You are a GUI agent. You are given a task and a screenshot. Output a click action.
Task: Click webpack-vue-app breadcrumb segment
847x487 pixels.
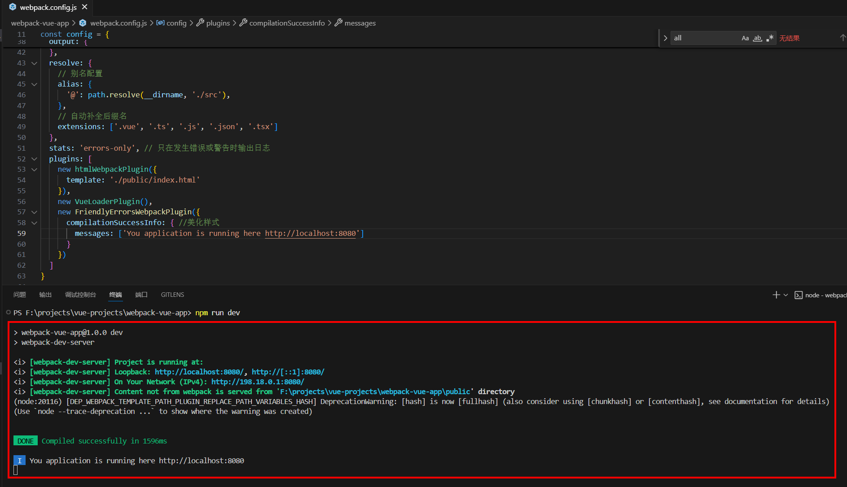coord(40,23)
